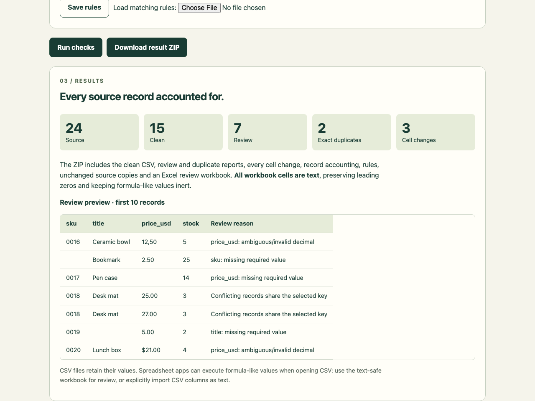
Task: Select the Source count card showing 24
Action: coord(99,132)
